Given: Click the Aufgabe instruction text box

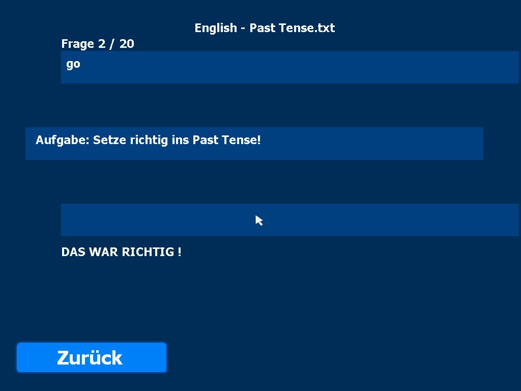Looking at the screenshot, I should pyautogui.click(x=254, y=144).
